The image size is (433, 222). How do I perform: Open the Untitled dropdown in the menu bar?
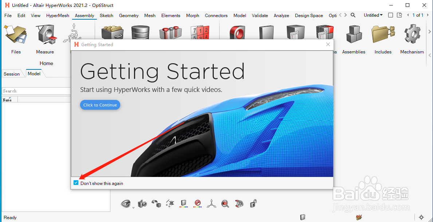click(x=373, y=15)
